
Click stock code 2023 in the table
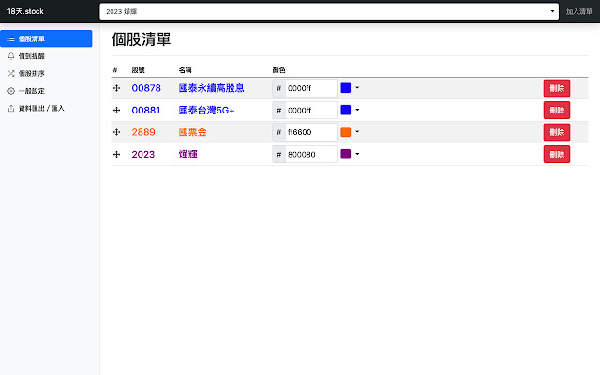pos(143,154)
